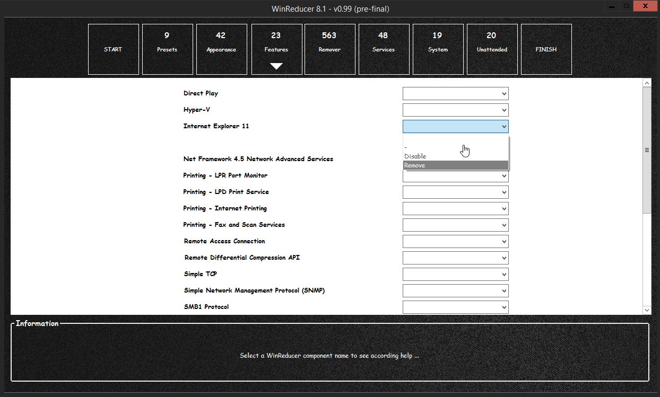Click the Direct Play label
The width and height of the screenshot is (660, 397).
point(201,93)
